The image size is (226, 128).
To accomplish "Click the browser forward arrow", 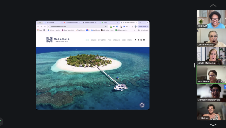I will (x=41, y=27).
